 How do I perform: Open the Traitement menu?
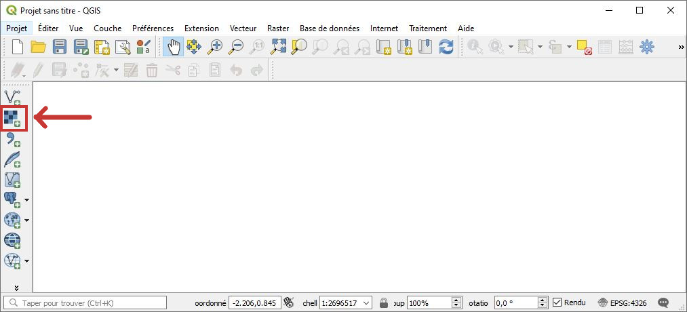tap(427, 28)
